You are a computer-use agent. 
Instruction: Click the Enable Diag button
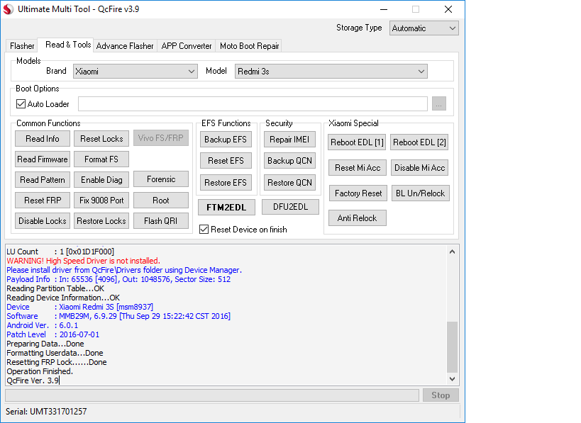(x=101, y=180)
